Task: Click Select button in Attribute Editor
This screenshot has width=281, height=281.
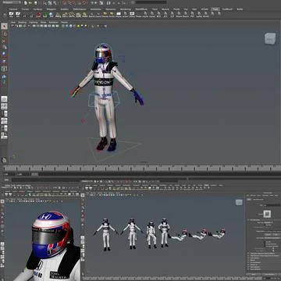Action: point(253,274)
